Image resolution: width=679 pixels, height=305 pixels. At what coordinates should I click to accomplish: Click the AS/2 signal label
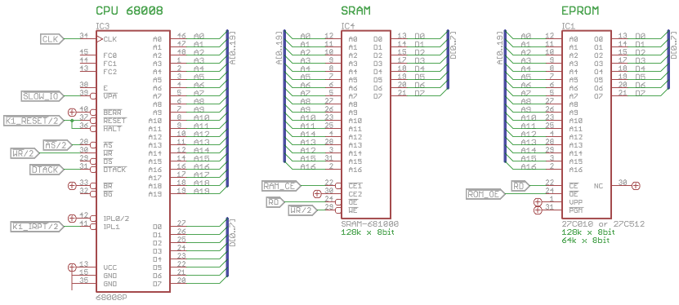(x=58, y=145)
